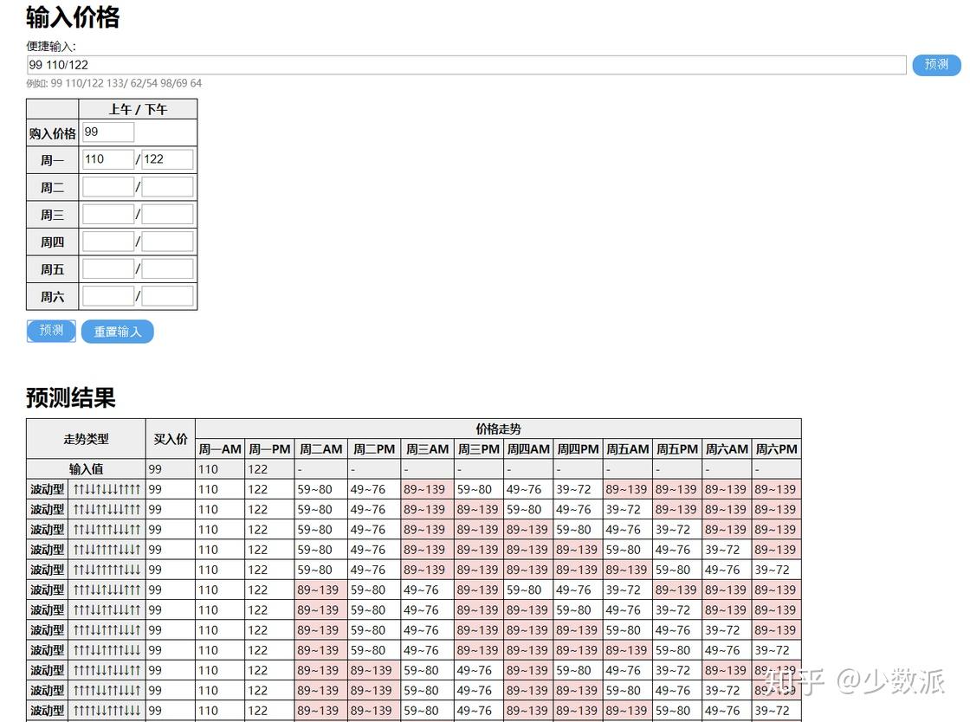
Task: Click the arrow pattern in the last 波动型 row
Action: click(x=107, y=711)
